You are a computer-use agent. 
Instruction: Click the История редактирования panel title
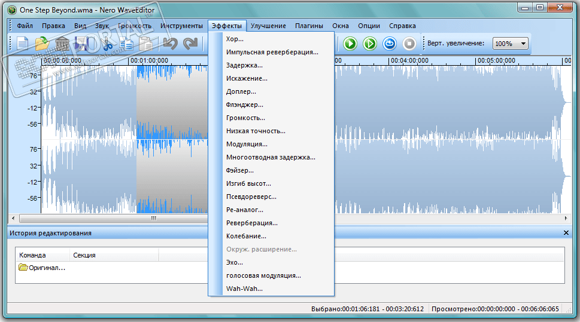50,233
